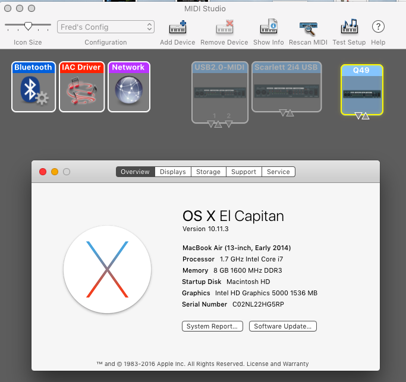Click the 1.7 GHz Intel Core i7 value
This screenshot has height=382, width=406.
coord(251,259)
